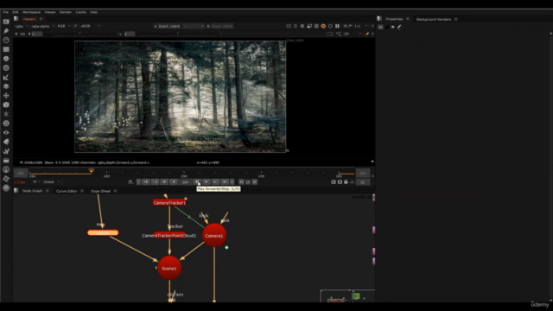
Task: Click the viewer paint pencil icon
Action: coord(367,34)
